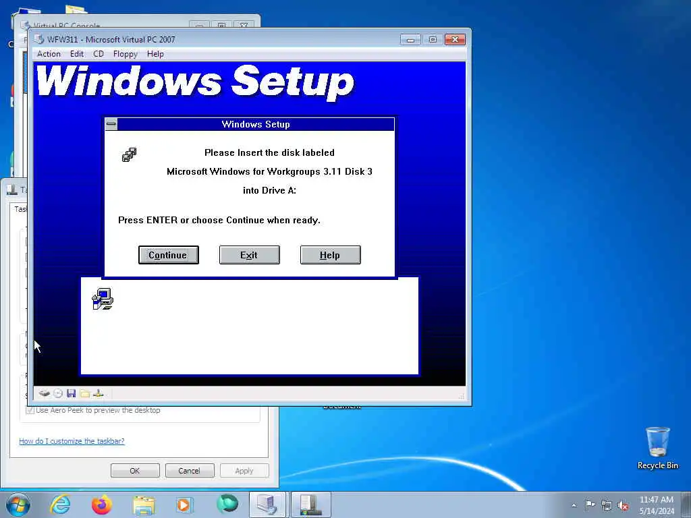Open the Floppy menu in Virtual PC

pos(125,54)
